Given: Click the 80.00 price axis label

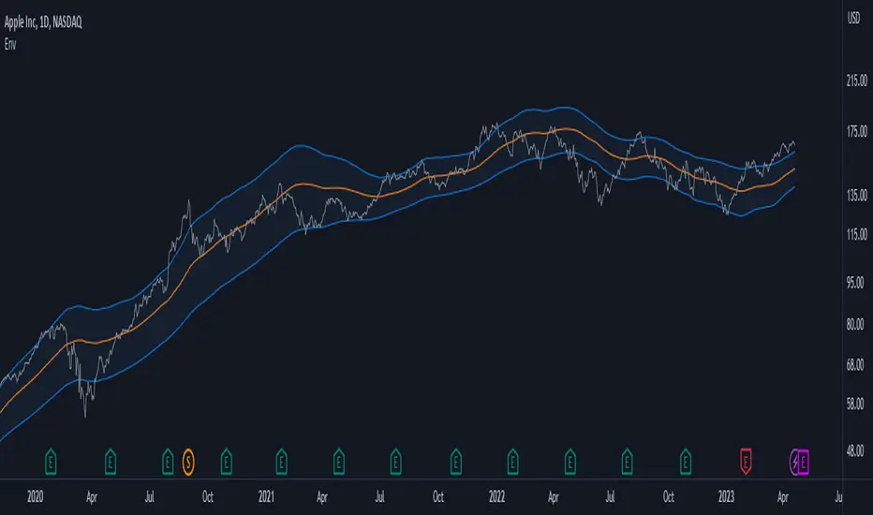Looking at the screenshot, I should tap(855, 324).
